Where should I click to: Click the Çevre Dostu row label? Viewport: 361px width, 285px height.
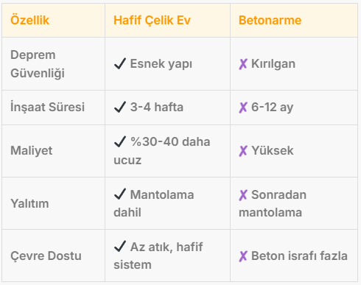(x=46, y=256)
